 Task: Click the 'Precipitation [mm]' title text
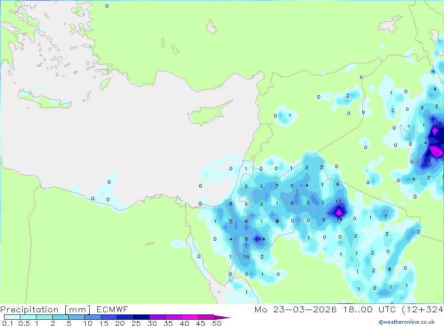tap(45, 310)
